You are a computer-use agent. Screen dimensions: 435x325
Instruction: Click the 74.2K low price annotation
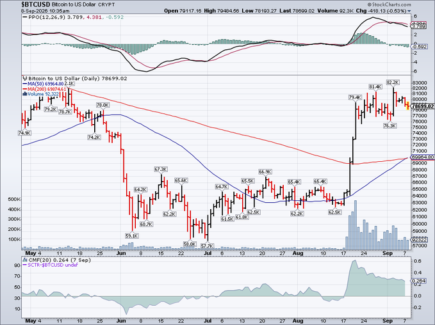tap(94, 137)
